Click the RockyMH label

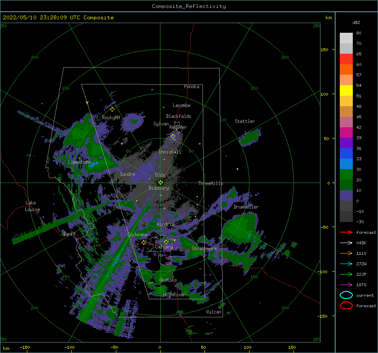(x=111, y=118)
